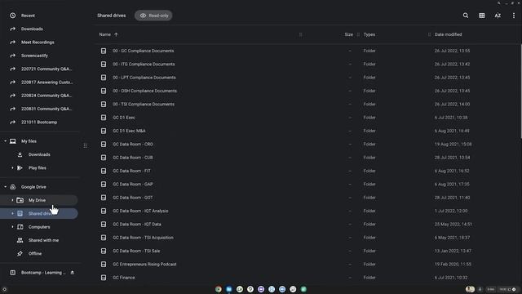Click the user avatar in the shelf

pos(470,289)
